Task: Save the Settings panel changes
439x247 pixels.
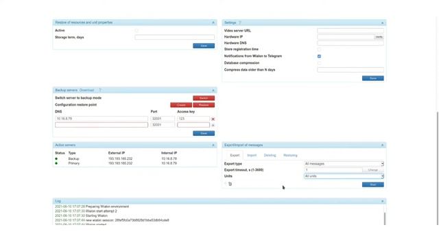Action: (373, 78)
